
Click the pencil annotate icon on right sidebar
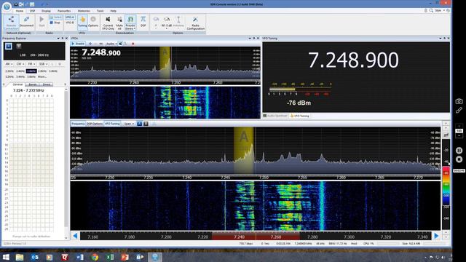pyautogui.click(x=459, y=110)
